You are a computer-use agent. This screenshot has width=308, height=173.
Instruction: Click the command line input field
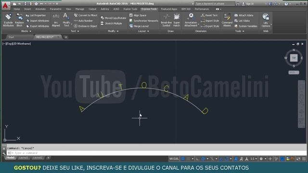(x=156, y=153)
